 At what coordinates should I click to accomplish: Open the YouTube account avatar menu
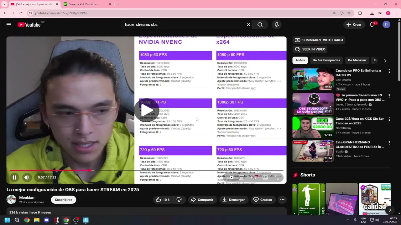point(386,24)
